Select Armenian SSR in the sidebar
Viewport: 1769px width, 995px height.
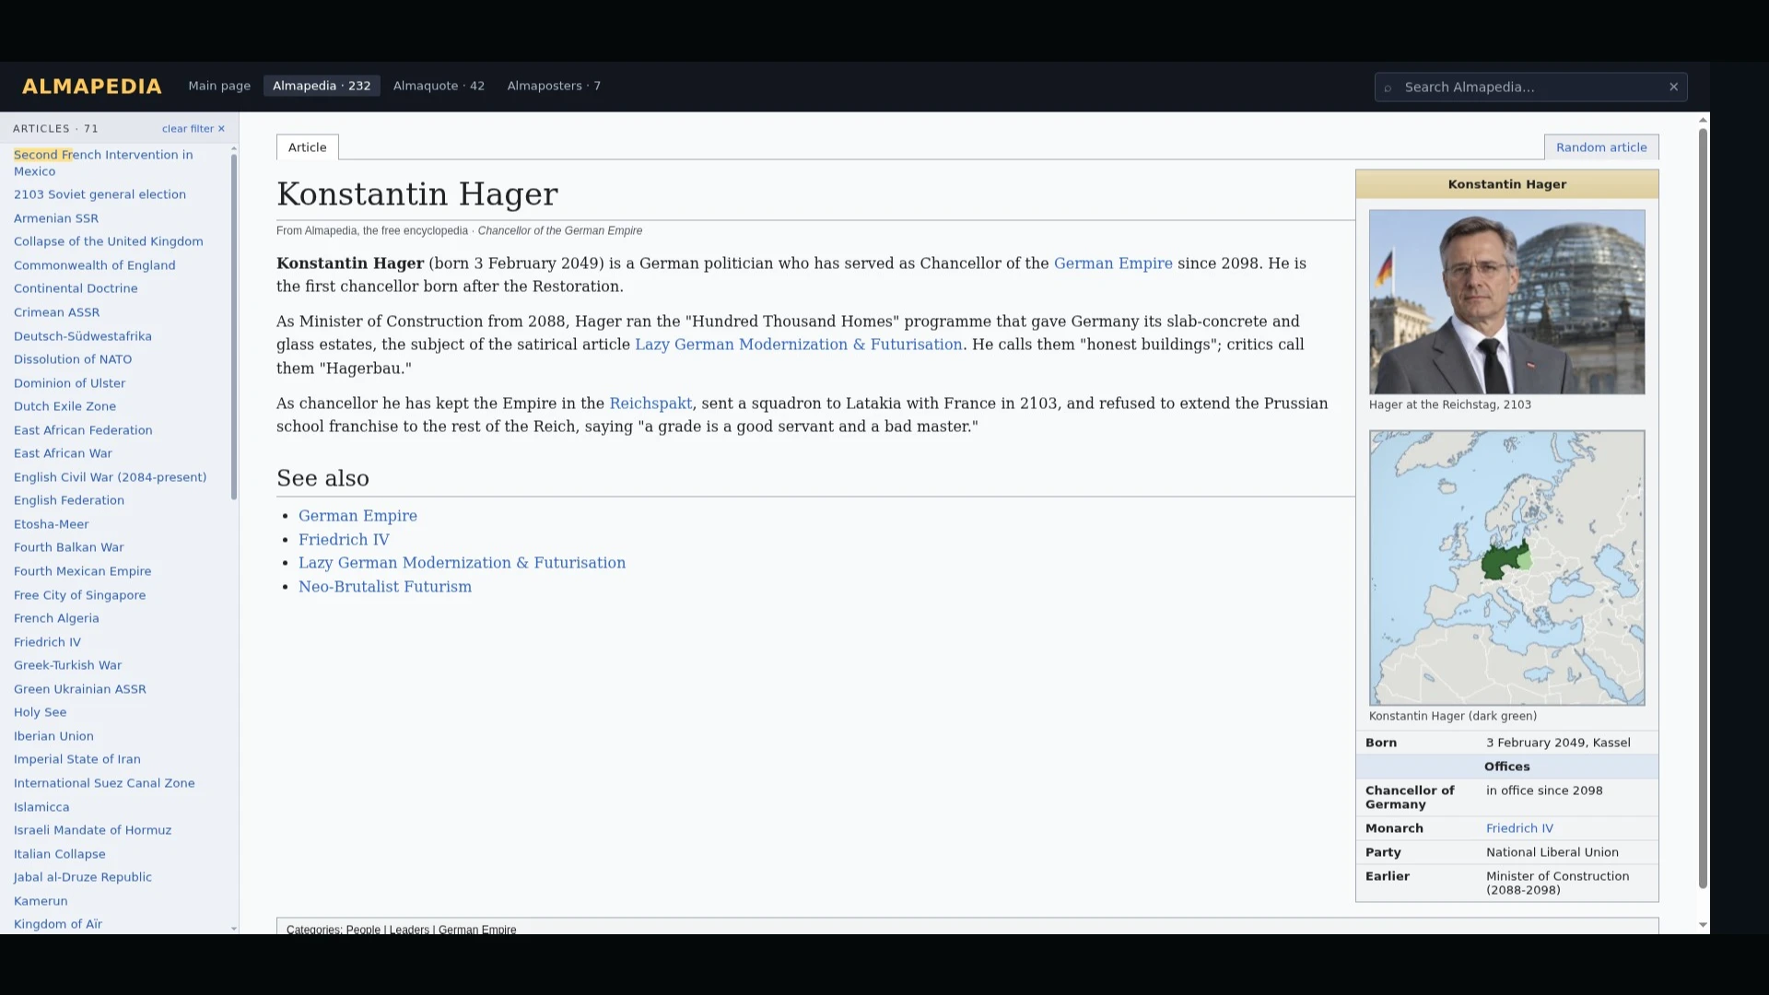(56, 218)
